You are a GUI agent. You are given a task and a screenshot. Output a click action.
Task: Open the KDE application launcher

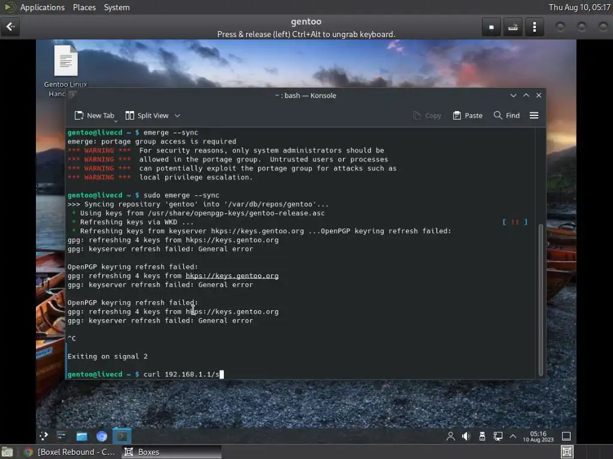coord(44,436)
